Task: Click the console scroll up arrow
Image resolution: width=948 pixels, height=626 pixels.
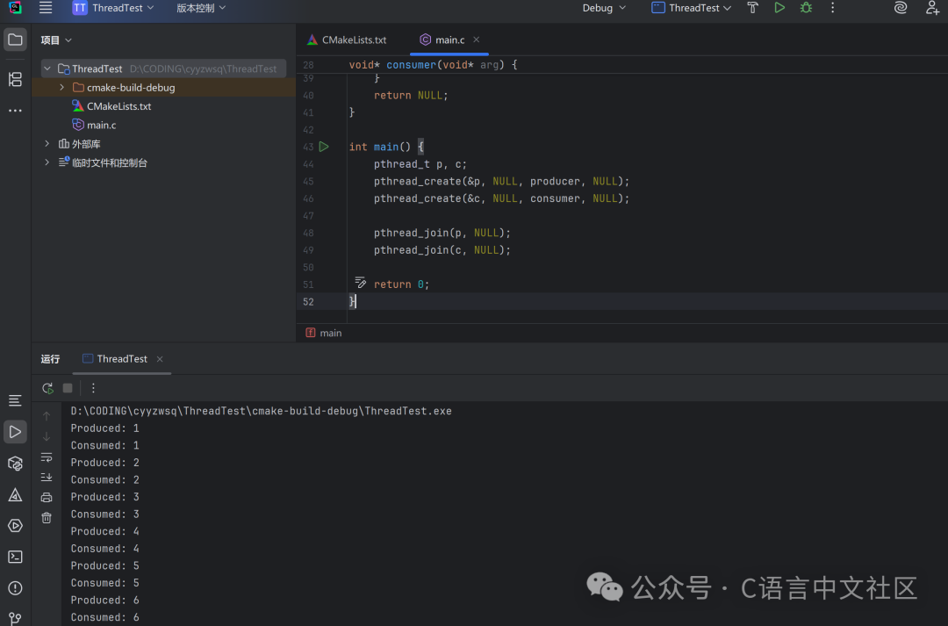Action: 47,416
